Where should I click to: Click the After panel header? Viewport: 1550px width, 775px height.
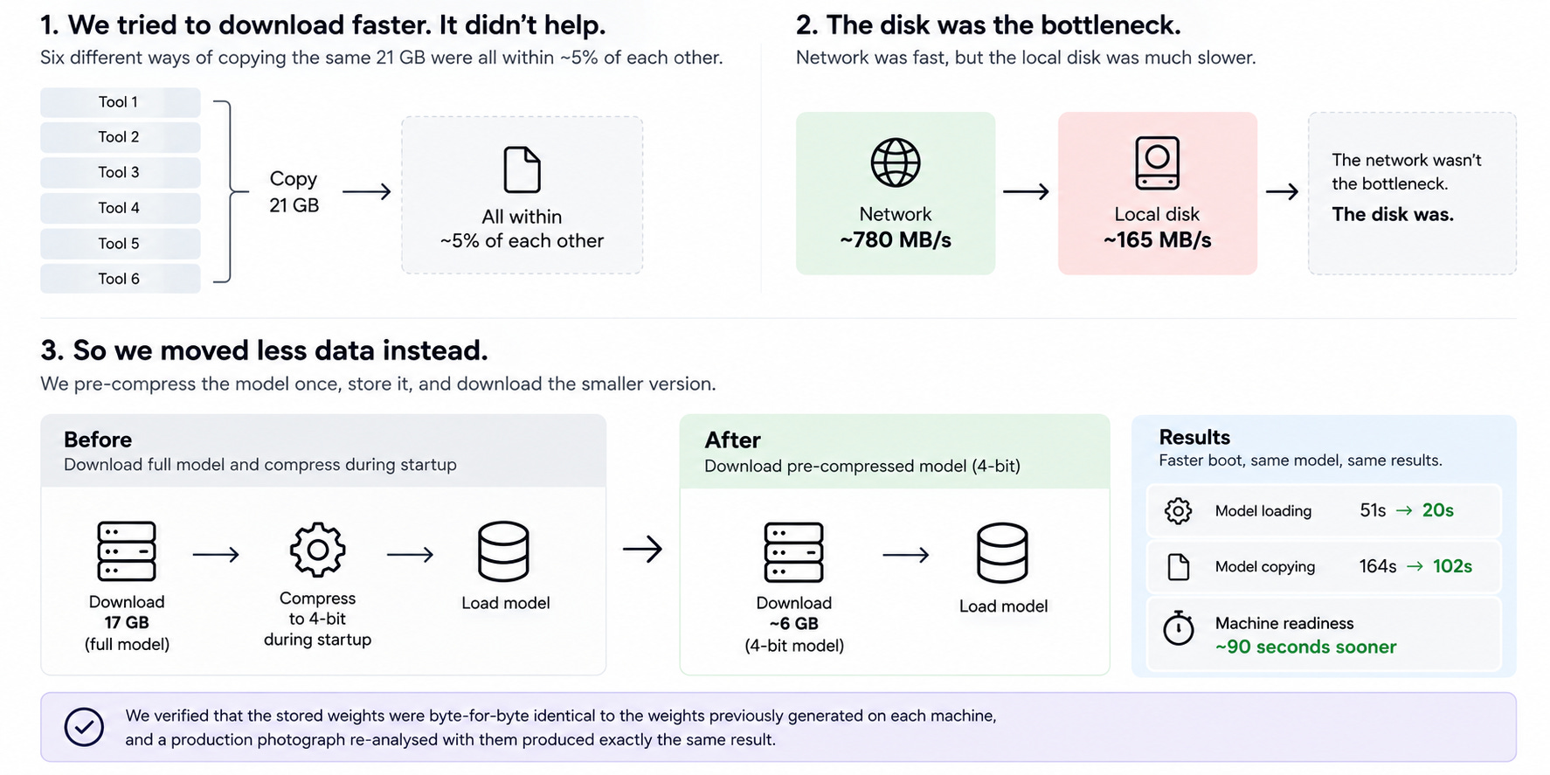coord(895,452)
